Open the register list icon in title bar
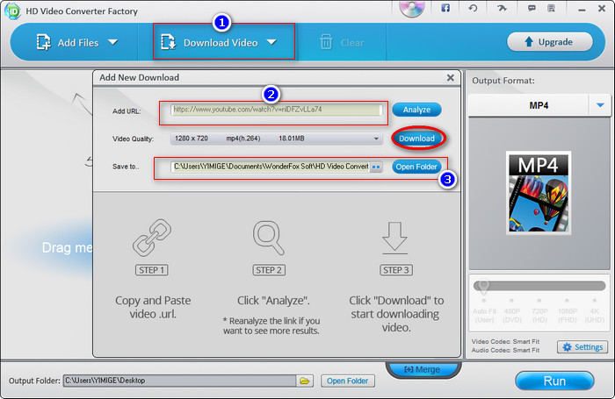Image resolution: width=615 pixels, height=399 pixels. click(x=551, y=8)
